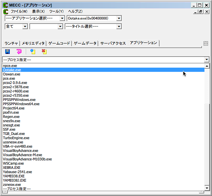Switch to the サーバアクセス tab
The width and height of the screenshot is (212, 196).
click(113, 43)
